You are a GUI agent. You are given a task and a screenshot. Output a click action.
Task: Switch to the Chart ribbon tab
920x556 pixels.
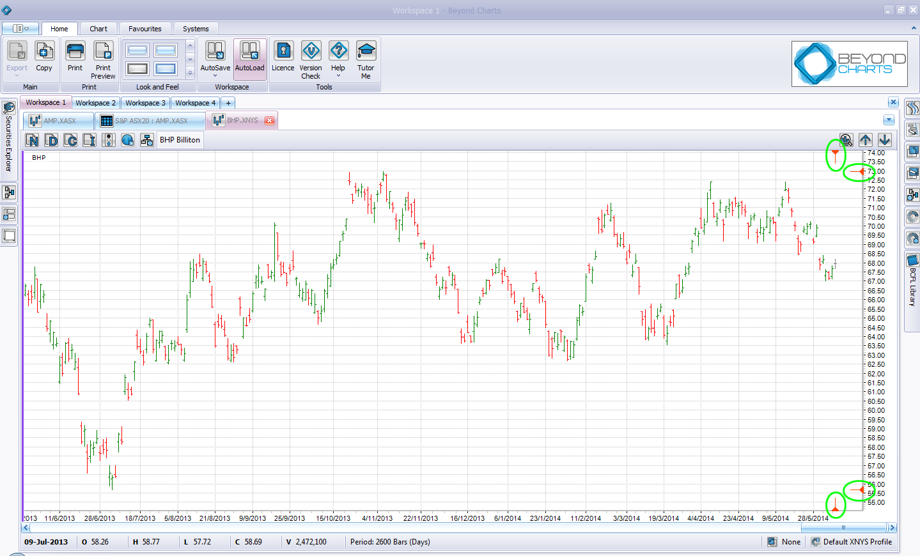[98, 29]
